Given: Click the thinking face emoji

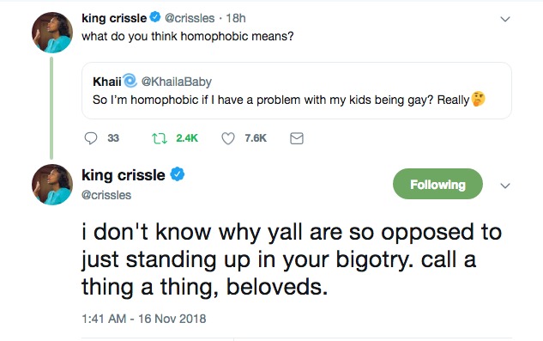Looking at the screenshot, I should point(479,100).
